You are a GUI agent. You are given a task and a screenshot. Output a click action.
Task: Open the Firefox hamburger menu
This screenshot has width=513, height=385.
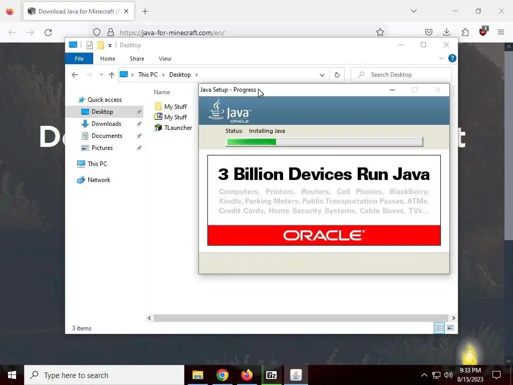click(501, 32)
